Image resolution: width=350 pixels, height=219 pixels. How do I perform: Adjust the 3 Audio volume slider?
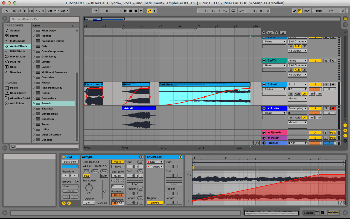(x=315, y=89)
